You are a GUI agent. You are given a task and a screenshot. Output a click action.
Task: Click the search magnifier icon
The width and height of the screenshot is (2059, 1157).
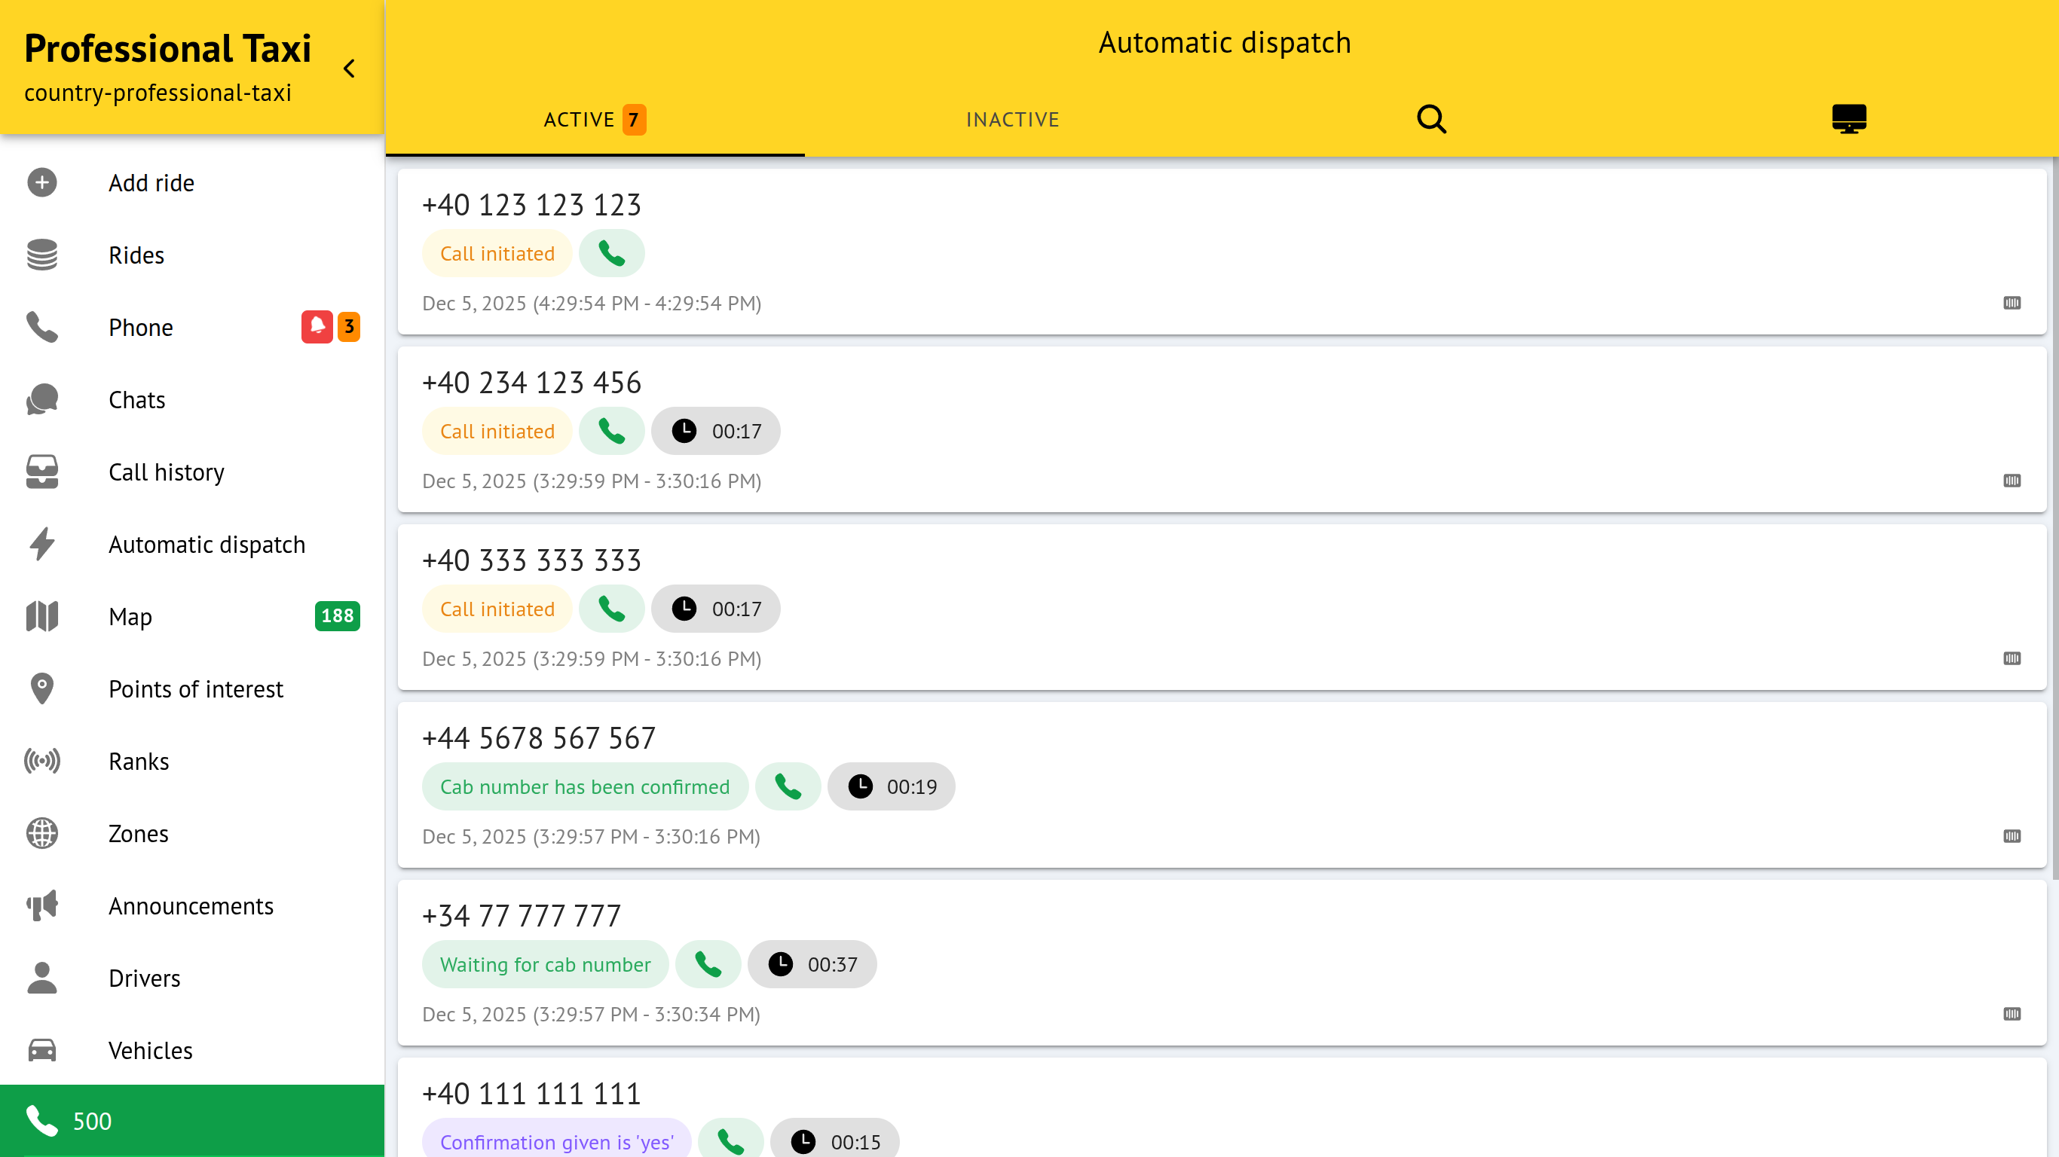[x=1430, y=119]
